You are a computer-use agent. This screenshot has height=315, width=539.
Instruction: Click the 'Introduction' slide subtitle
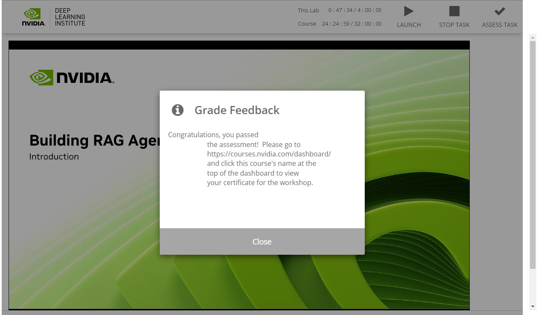tap(54, 156)
